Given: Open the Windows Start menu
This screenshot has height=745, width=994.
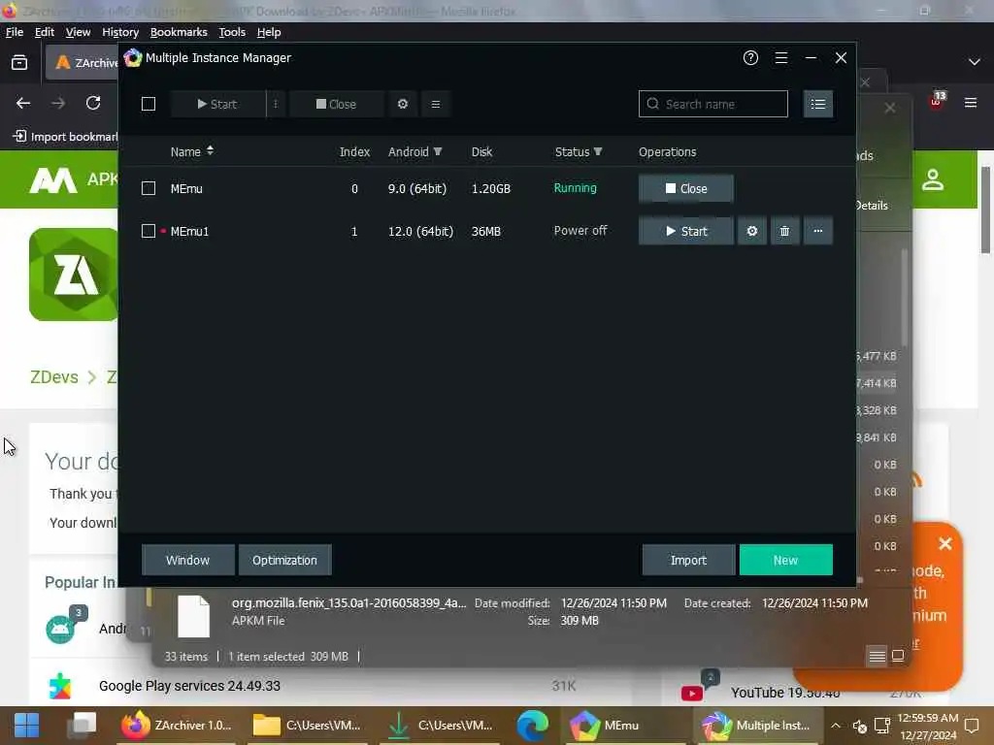Looking at the screenshot, I should (26, 726).
